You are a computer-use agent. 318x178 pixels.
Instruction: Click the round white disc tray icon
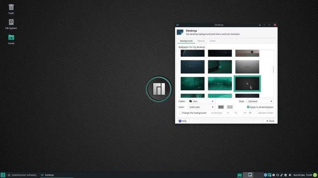[x=274, y=175]
